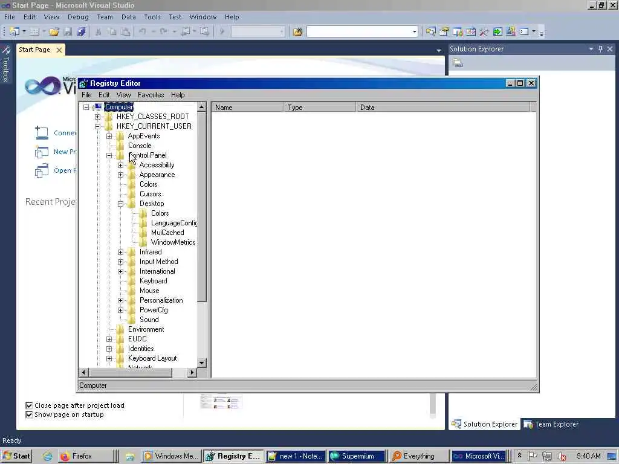The height and width of the screenshot is (464, 619).
Task: Open Properties Window from the toolbar icon
Action: (444, 31)
